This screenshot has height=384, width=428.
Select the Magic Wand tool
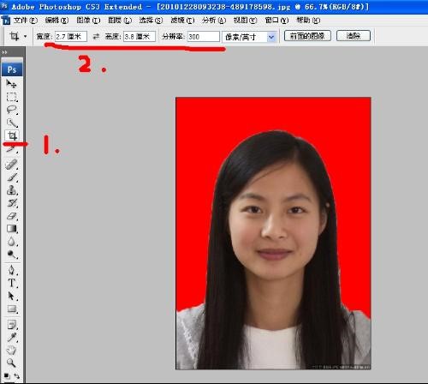coord(12,123)
